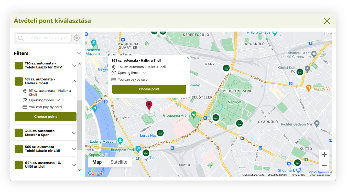
Task: Click Posta marker near Tesco
Action: coord(146,153)
